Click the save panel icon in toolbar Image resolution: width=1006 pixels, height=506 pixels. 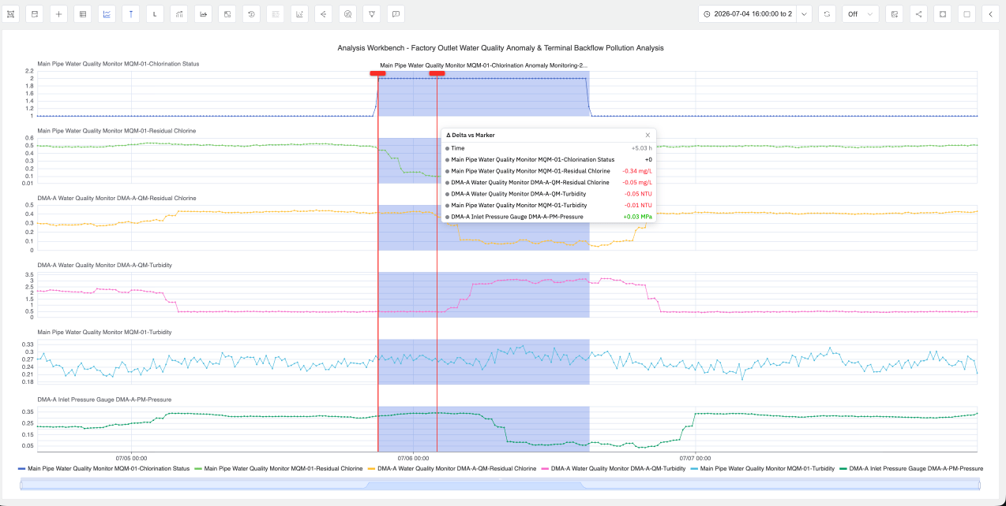click(x=35, y=14)
